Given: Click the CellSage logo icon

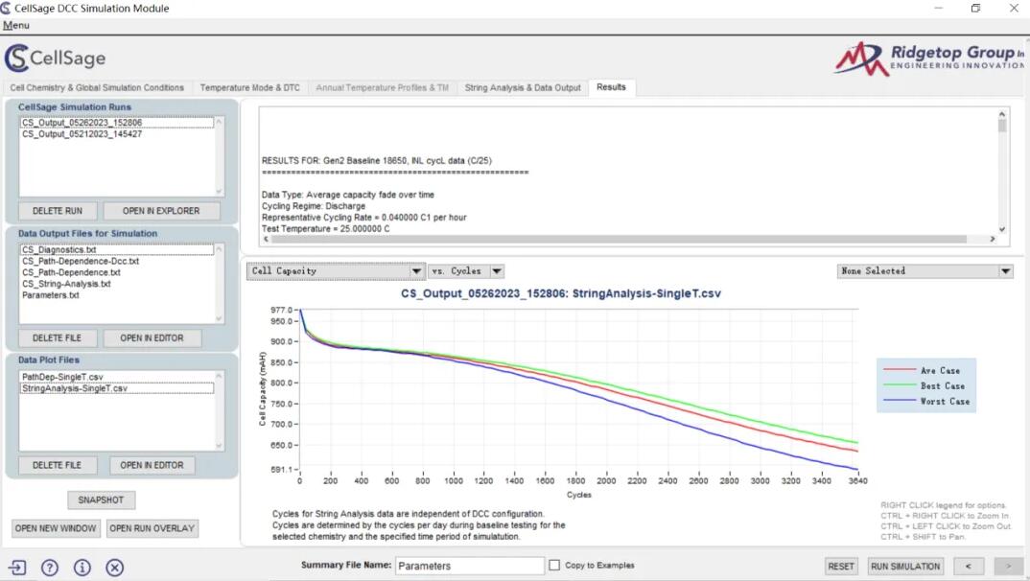Looking at the screenshot, I should (17, 58).
